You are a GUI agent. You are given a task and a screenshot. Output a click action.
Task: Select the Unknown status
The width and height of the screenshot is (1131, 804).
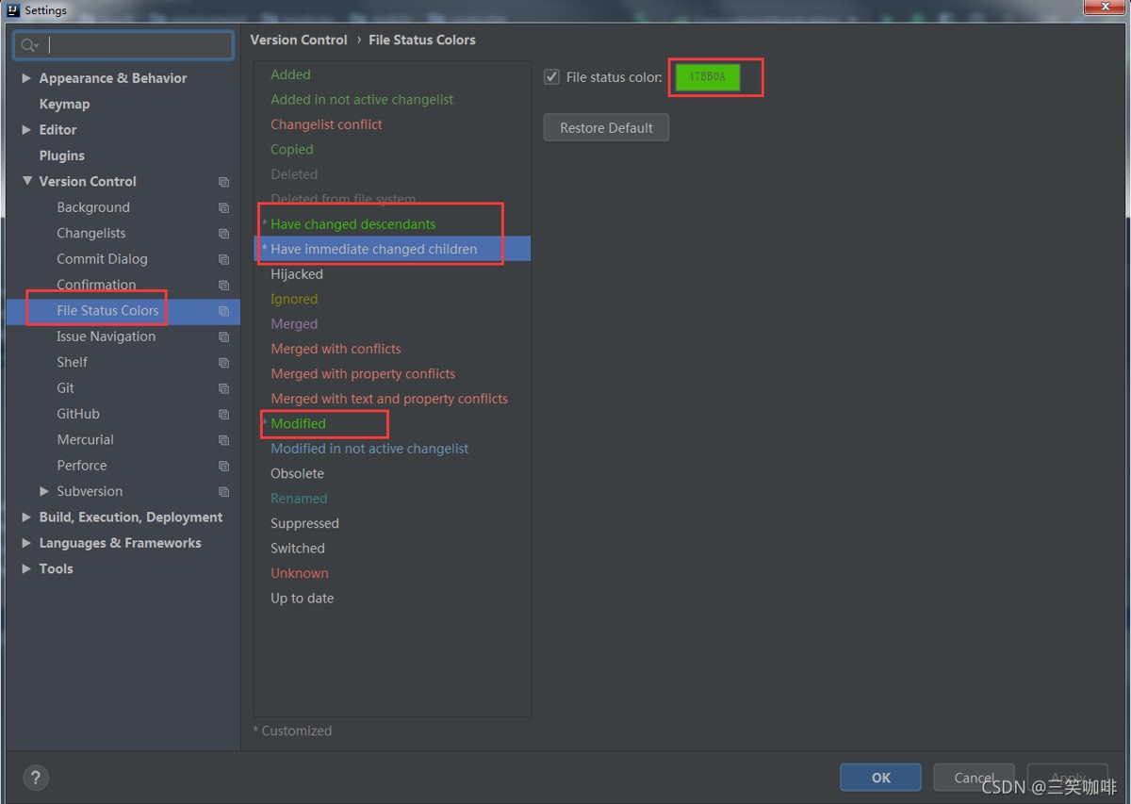tap(300, 573)
